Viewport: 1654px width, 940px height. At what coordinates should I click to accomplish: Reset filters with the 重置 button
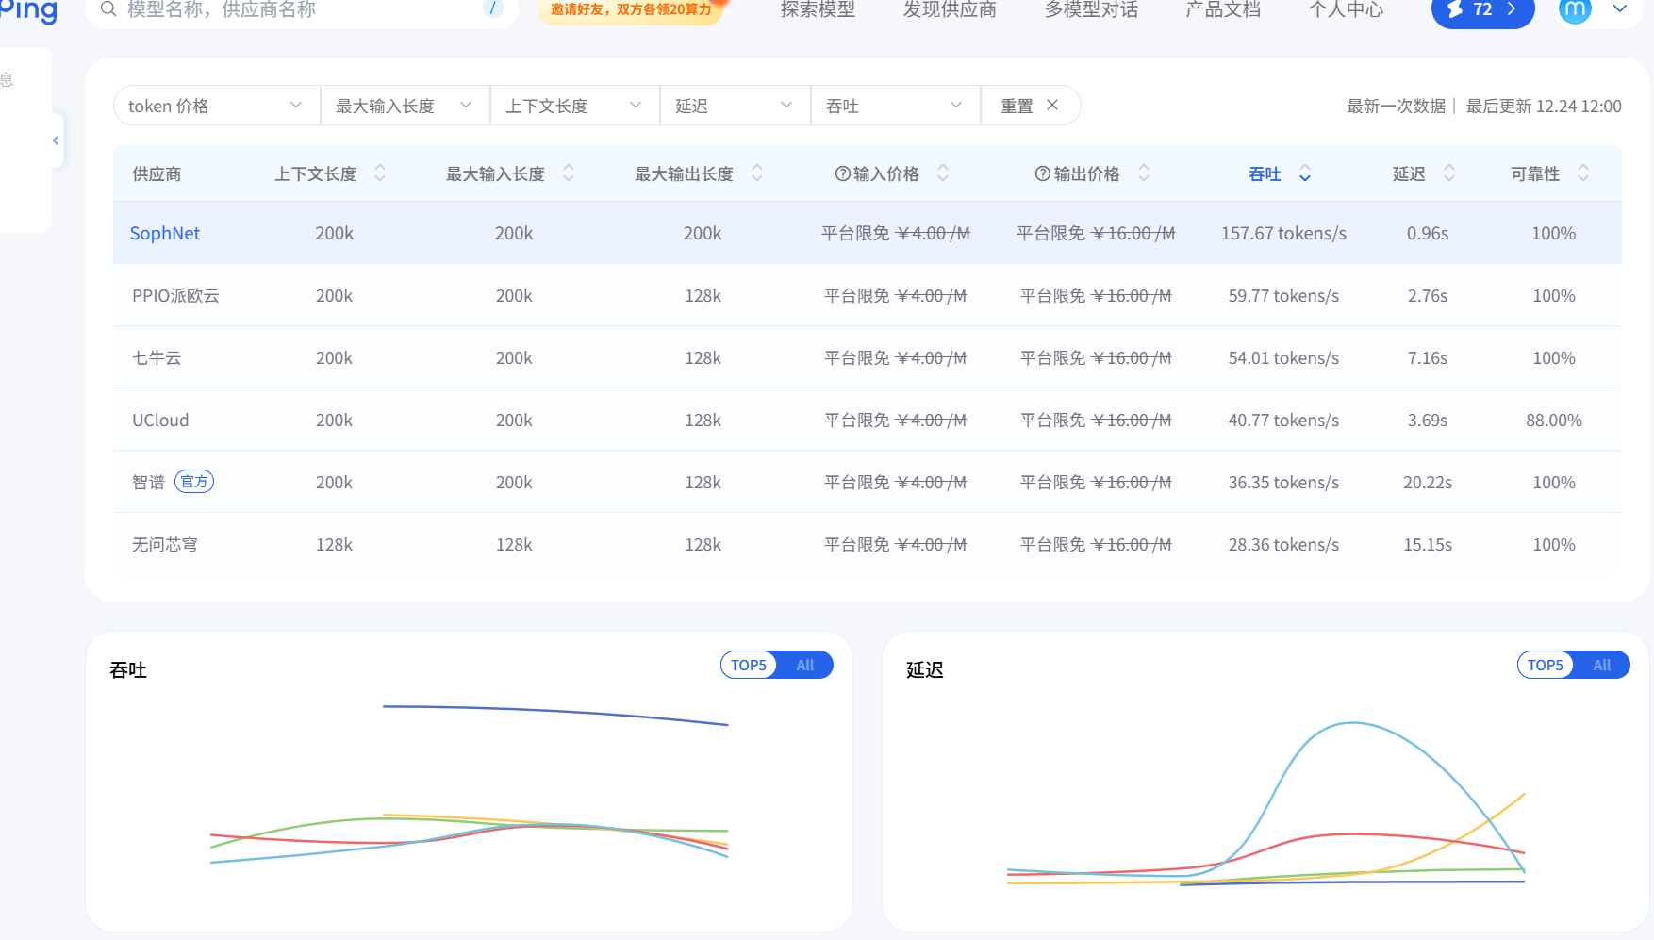[1030, 106]
